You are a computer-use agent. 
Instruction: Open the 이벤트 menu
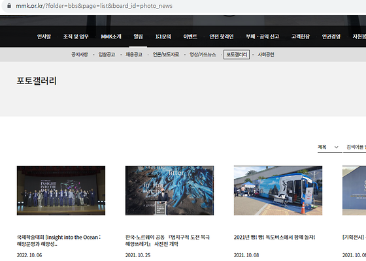click(x=190, y=37)
